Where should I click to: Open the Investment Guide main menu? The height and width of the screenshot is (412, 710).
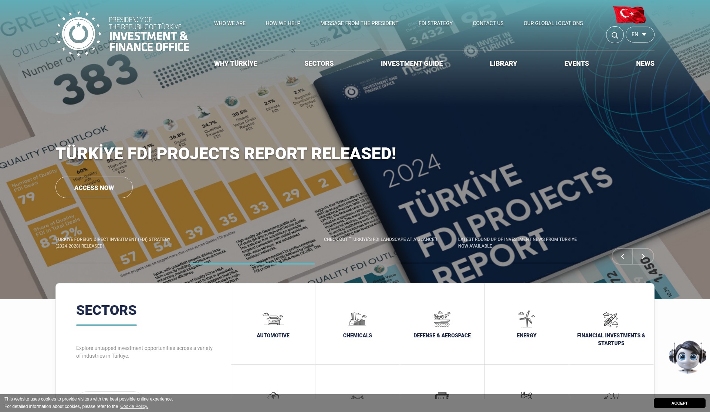tap(412, 64)
